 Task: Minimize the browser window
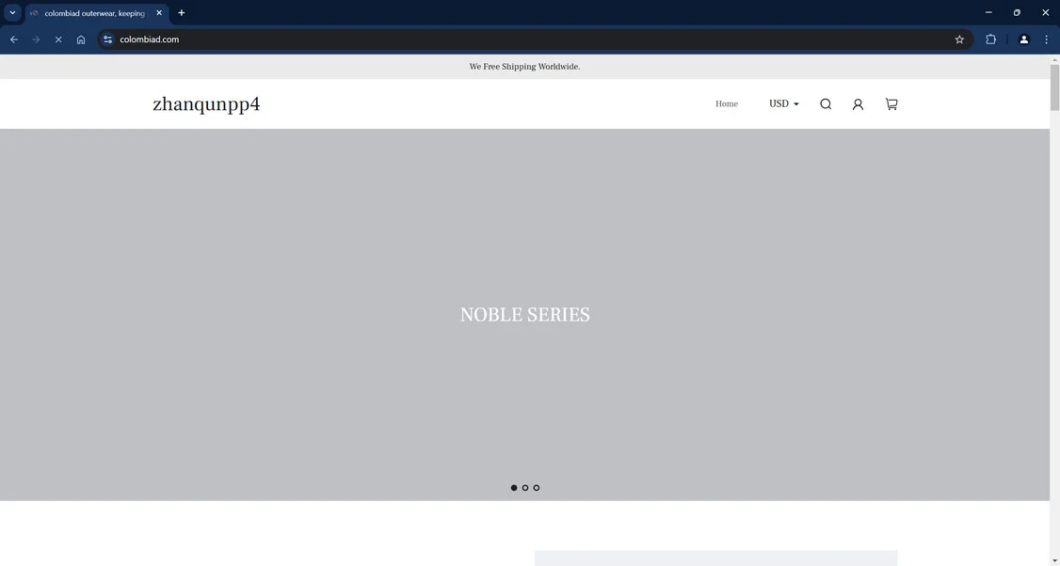988,13
